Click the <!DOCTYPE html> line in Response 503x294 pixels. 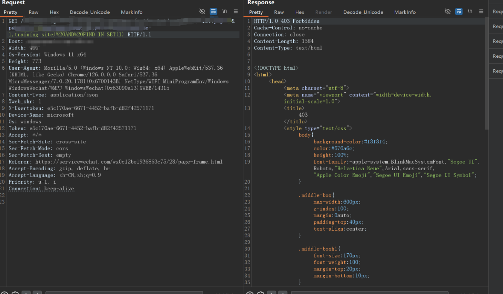[276, 68]
